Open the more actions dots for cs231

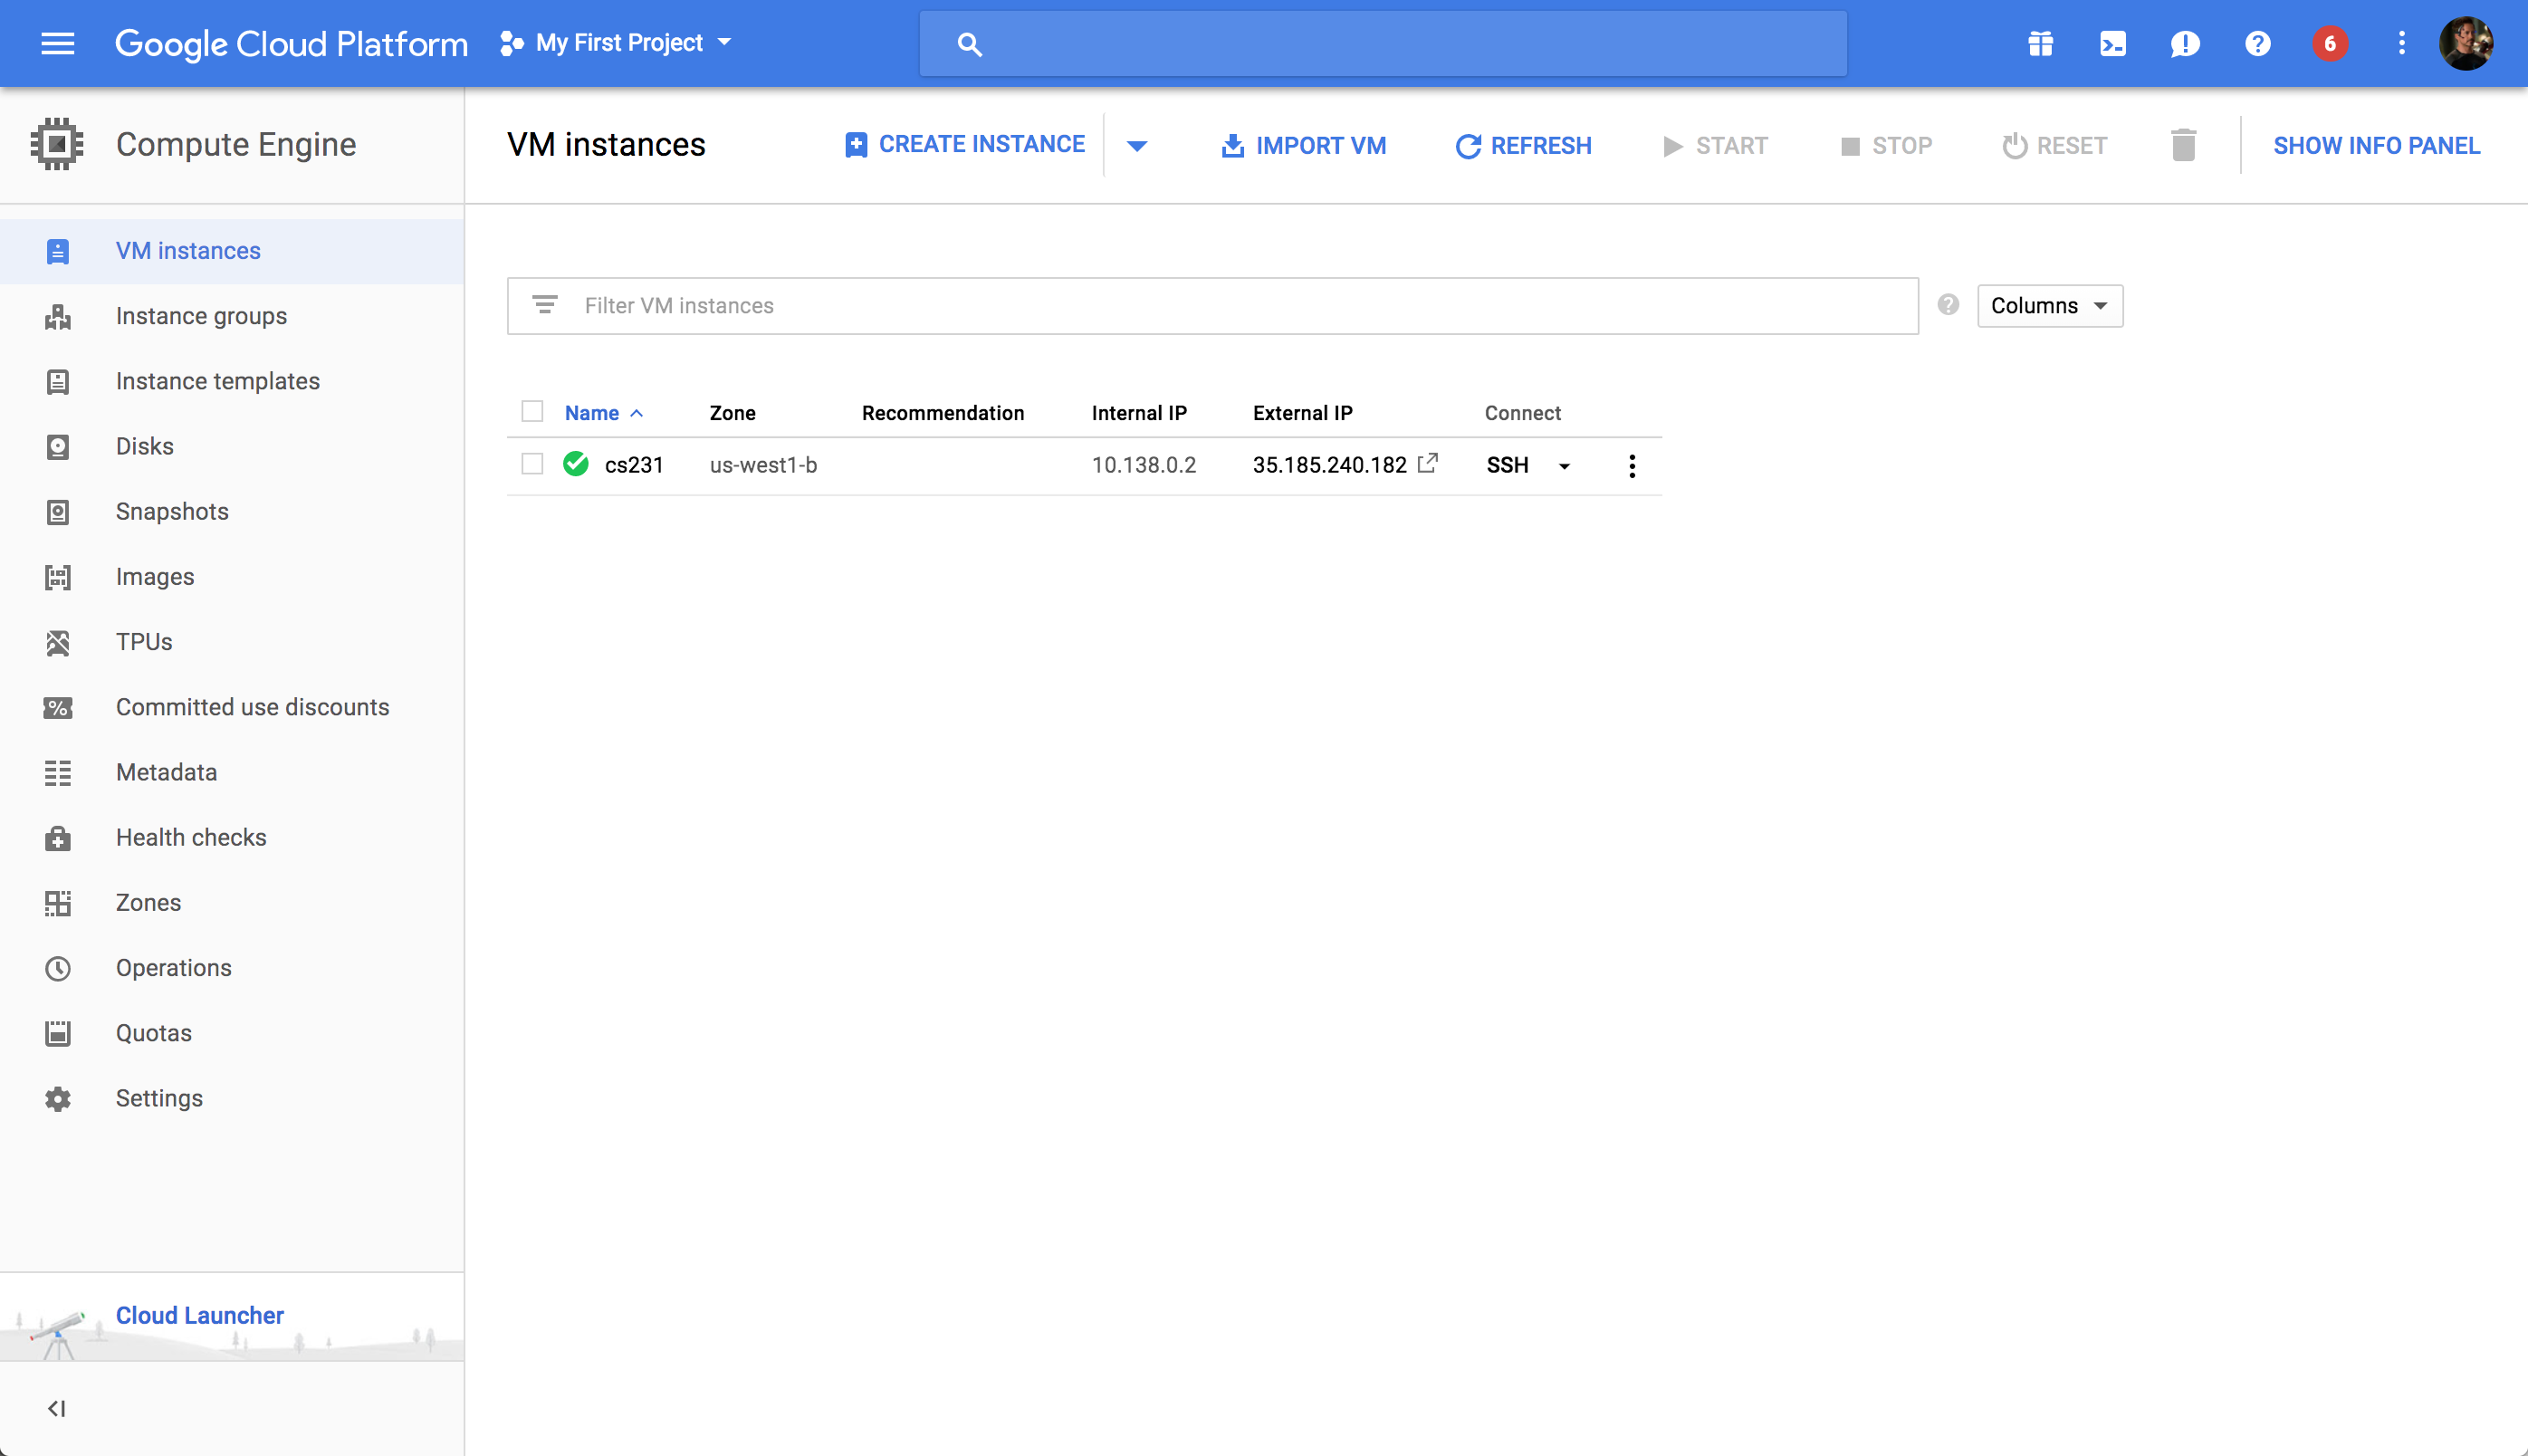coord(1632,466)
